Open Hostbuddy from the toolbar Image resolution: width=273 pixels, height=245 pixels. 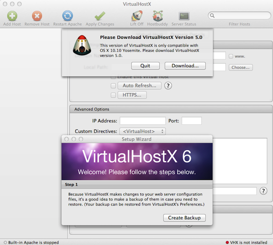pyautogui.click(x=157, y=16)
